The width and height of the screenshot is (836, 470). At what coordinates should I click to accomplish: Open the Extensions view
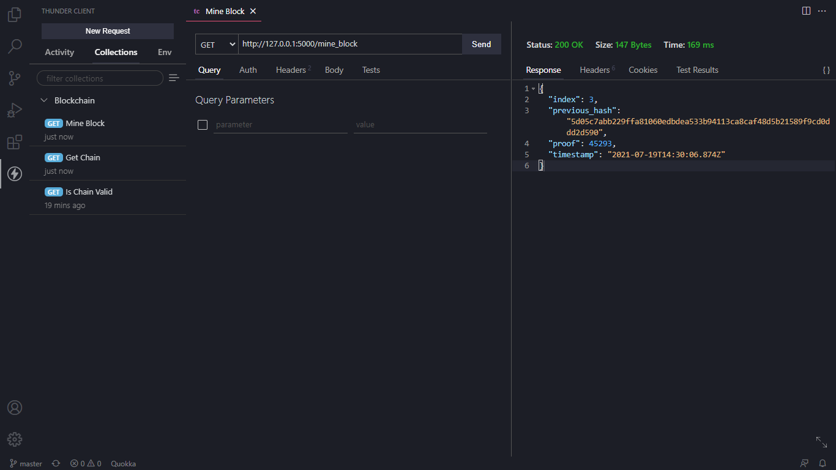point(15,142)
